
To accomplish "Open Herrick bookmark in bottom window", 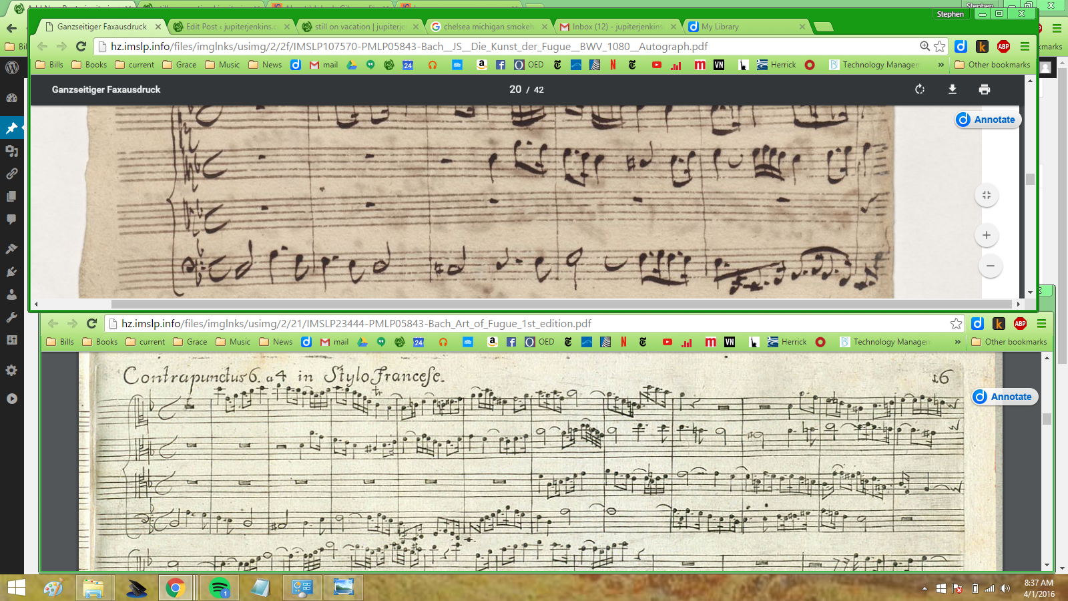I will tap(787, 342).
